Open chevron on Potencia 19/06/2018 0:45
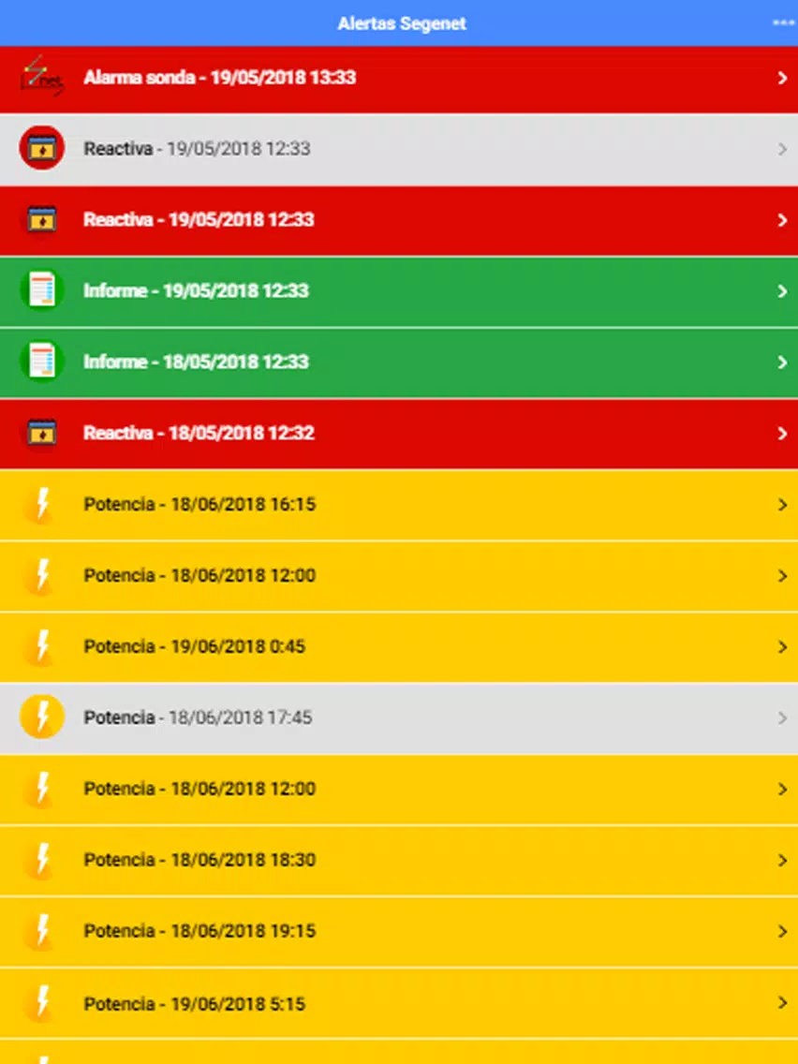The height and width of the screenshot is (1064, 798). pos(782,647)
